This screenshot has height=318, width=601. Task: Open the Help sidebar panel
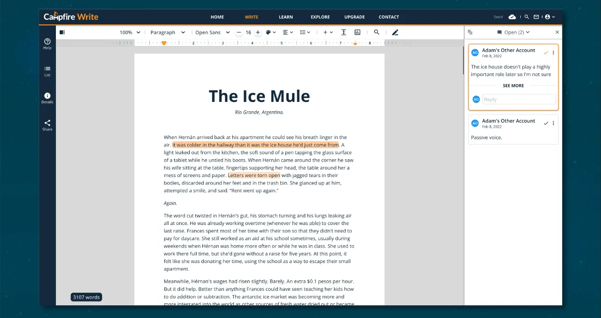tap(47, 44)
